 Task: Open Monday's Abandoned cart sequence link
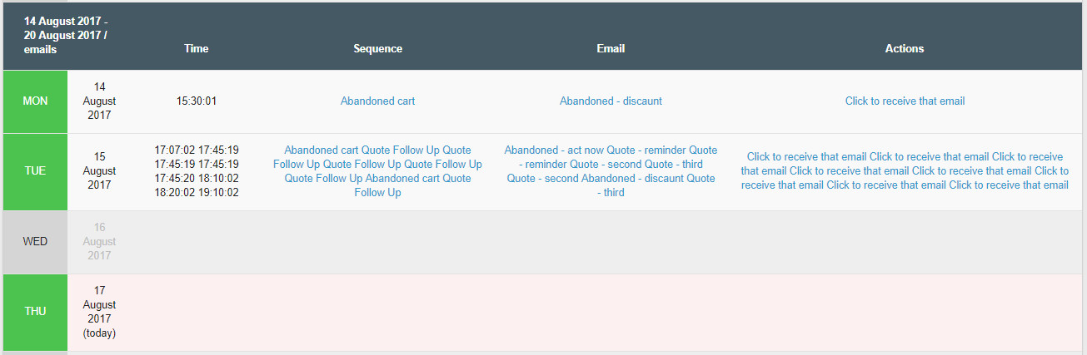(x=377, y=101)
